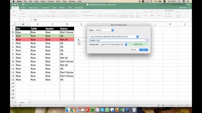
Task: Click the zoom out minus icon
Action: [x=167, y=105]
